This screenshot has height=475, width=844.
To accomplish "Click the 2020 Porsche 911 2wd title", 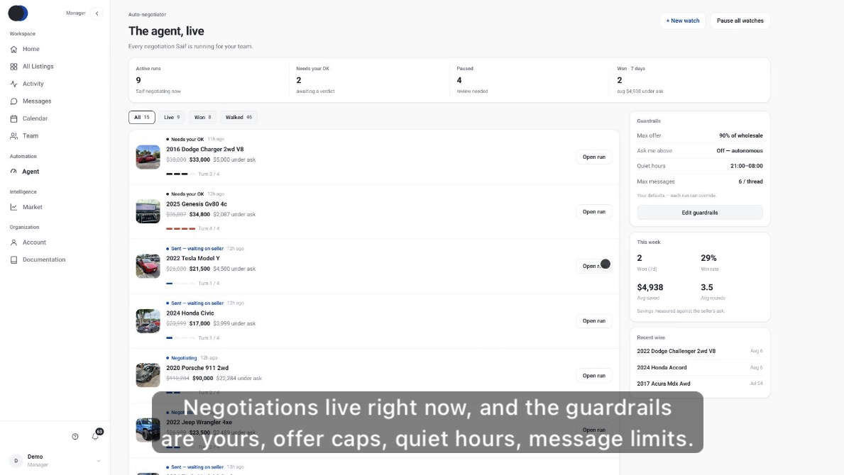I will 197,368.
